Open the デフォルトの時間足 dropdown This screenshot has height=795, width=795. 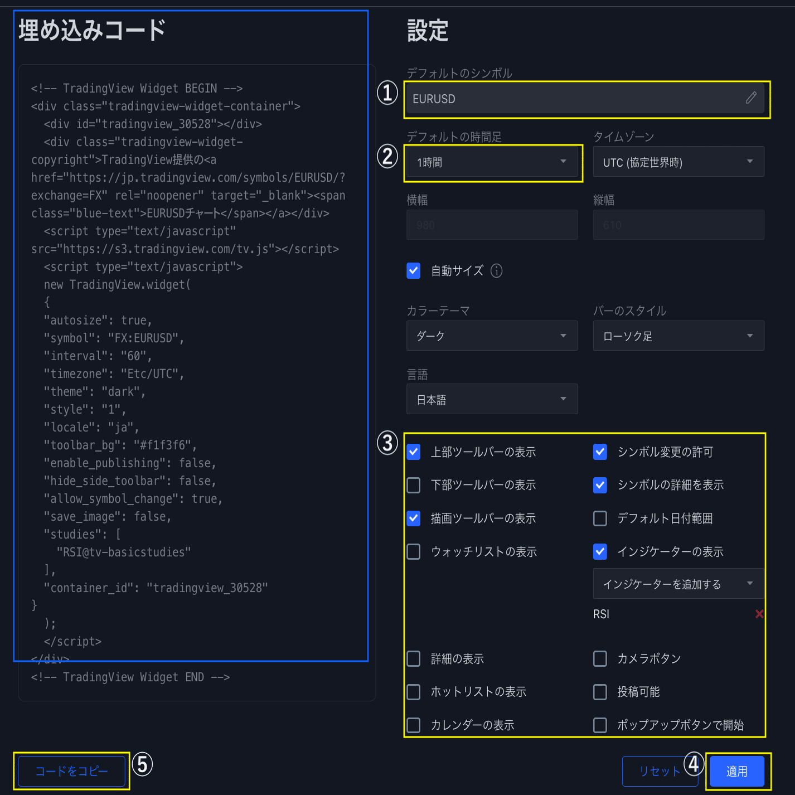point(492,162)
